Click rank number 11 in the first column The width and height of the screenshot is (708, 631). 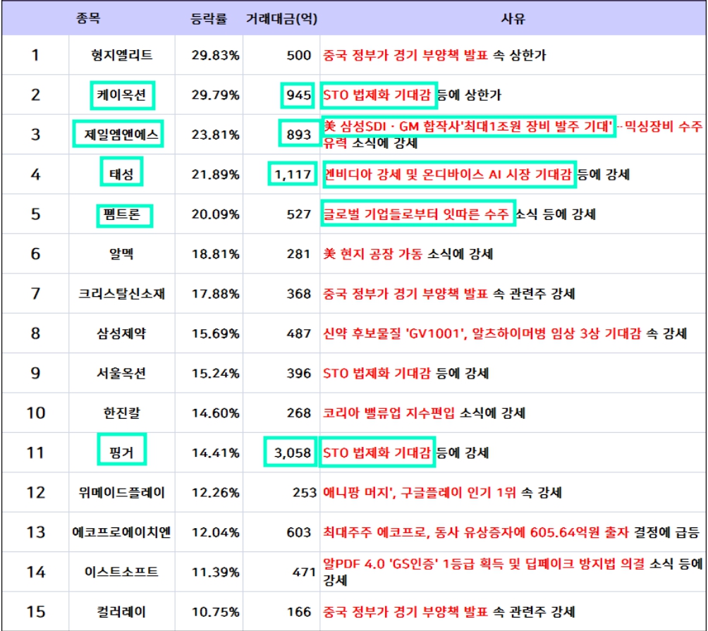tap(36, 452)
